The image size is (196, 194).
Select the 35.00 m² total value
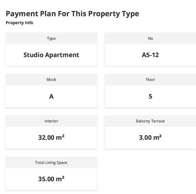click(x=51, y=179)
